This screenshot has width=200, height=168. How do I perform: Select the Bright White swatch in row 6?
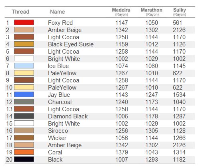click(24, 58)
